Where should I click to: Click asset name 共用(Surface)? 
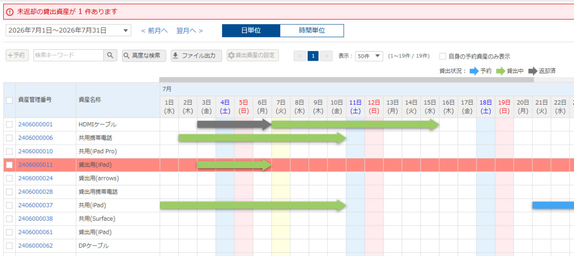97,219
